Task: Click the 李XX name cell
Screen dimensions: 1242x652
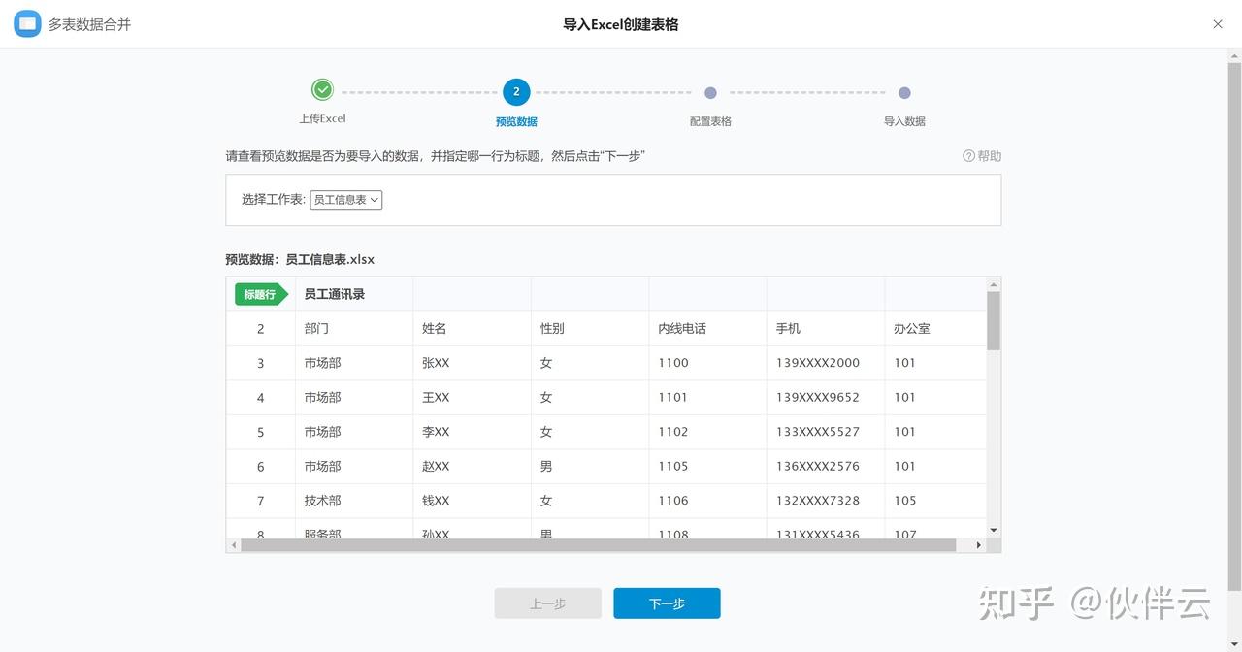Action: click(473, 432)
